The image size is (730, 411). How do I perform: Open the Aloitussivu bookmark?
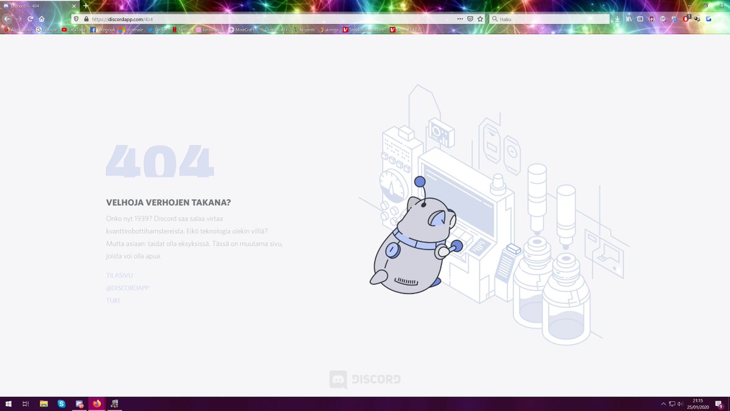coord(17,29)
